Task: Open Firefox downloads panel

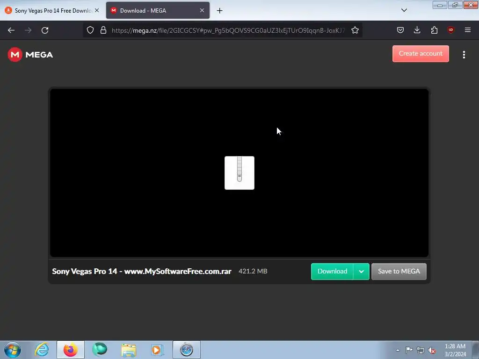Action: tap(417, 30)
